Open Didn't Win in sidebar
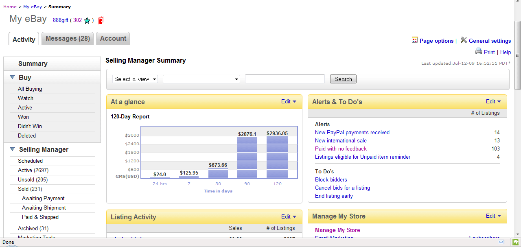 pyautogui.click(x=30, y=126)
